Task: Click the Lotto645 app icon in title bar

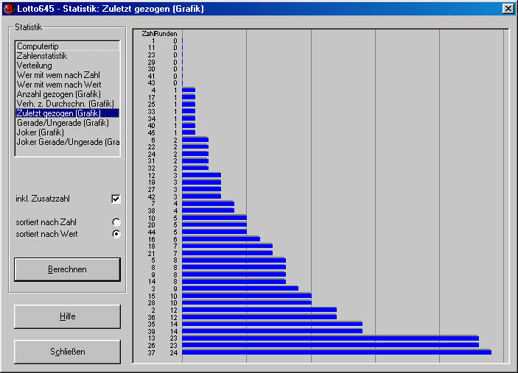Action: tap(9, 8)
